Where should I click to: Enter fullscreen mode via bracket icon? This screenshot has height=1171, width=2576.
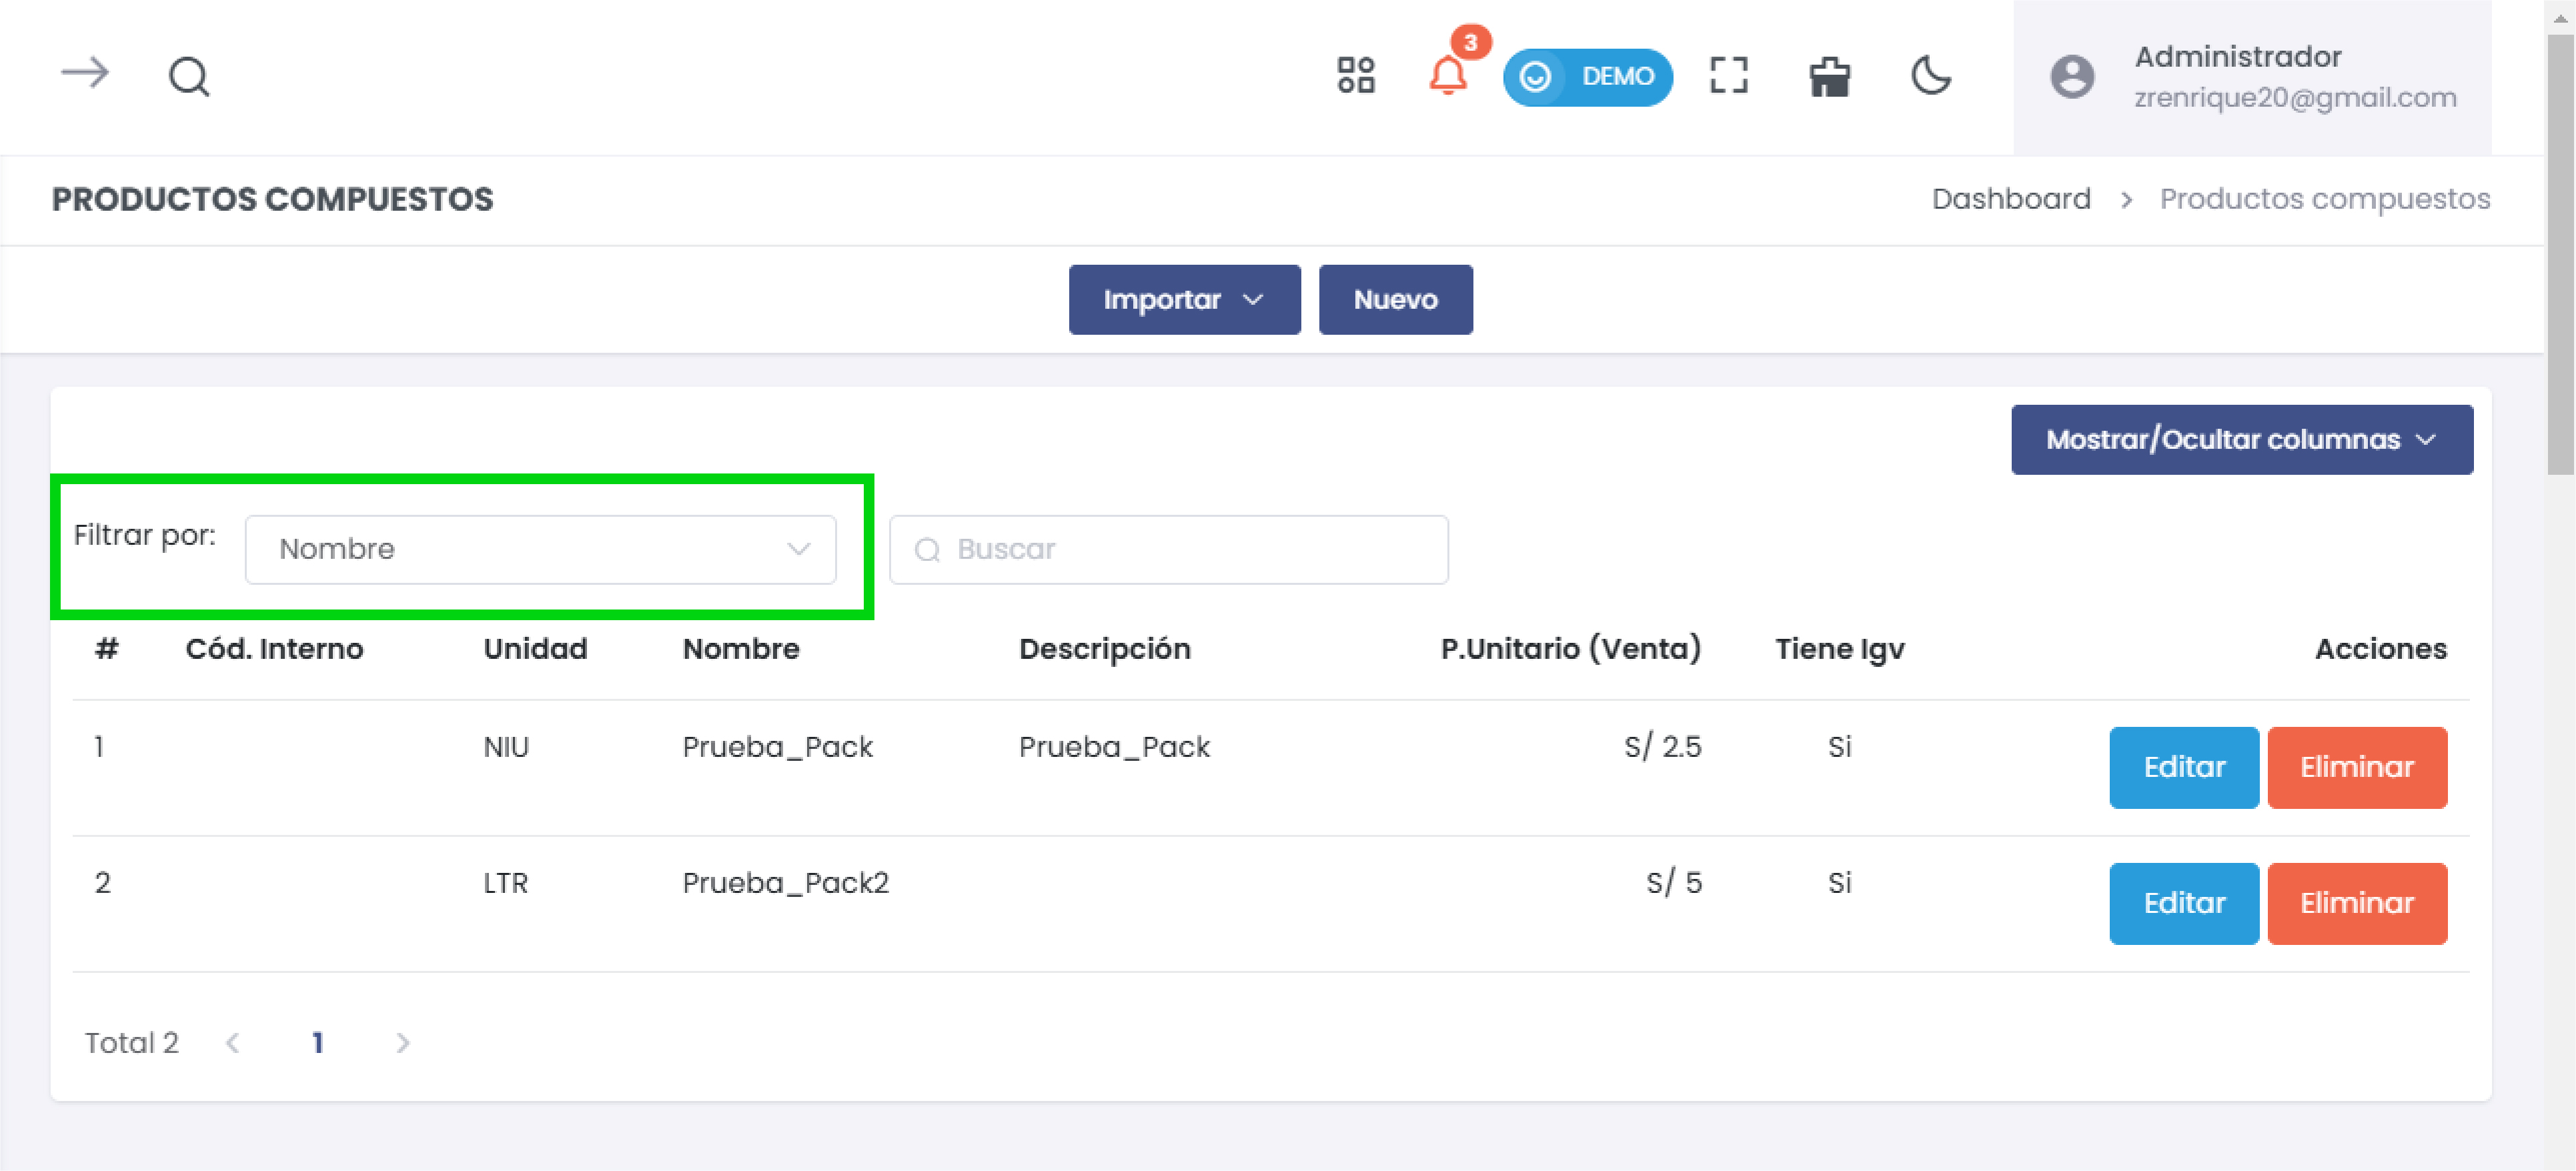click(x=1729, y=76)
